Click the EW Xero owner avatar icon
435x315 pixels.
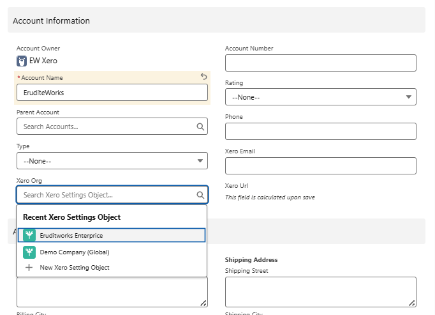point(22,61)
